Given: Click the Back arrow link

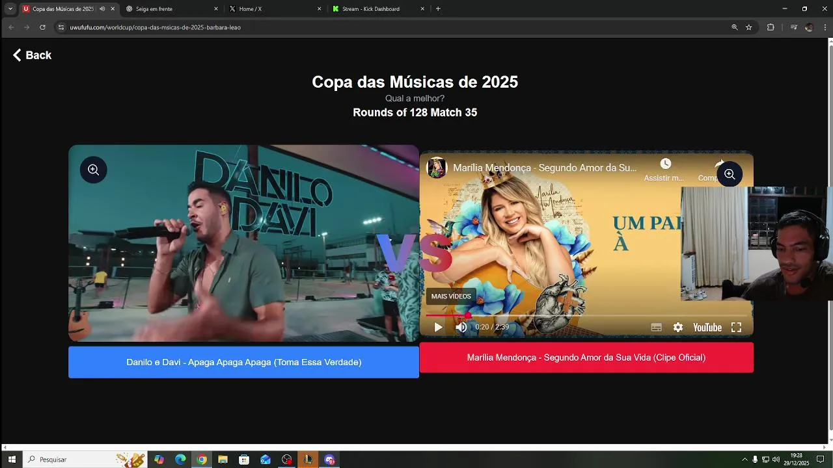Looking at the screenshot, I should (x=32, y=55).
